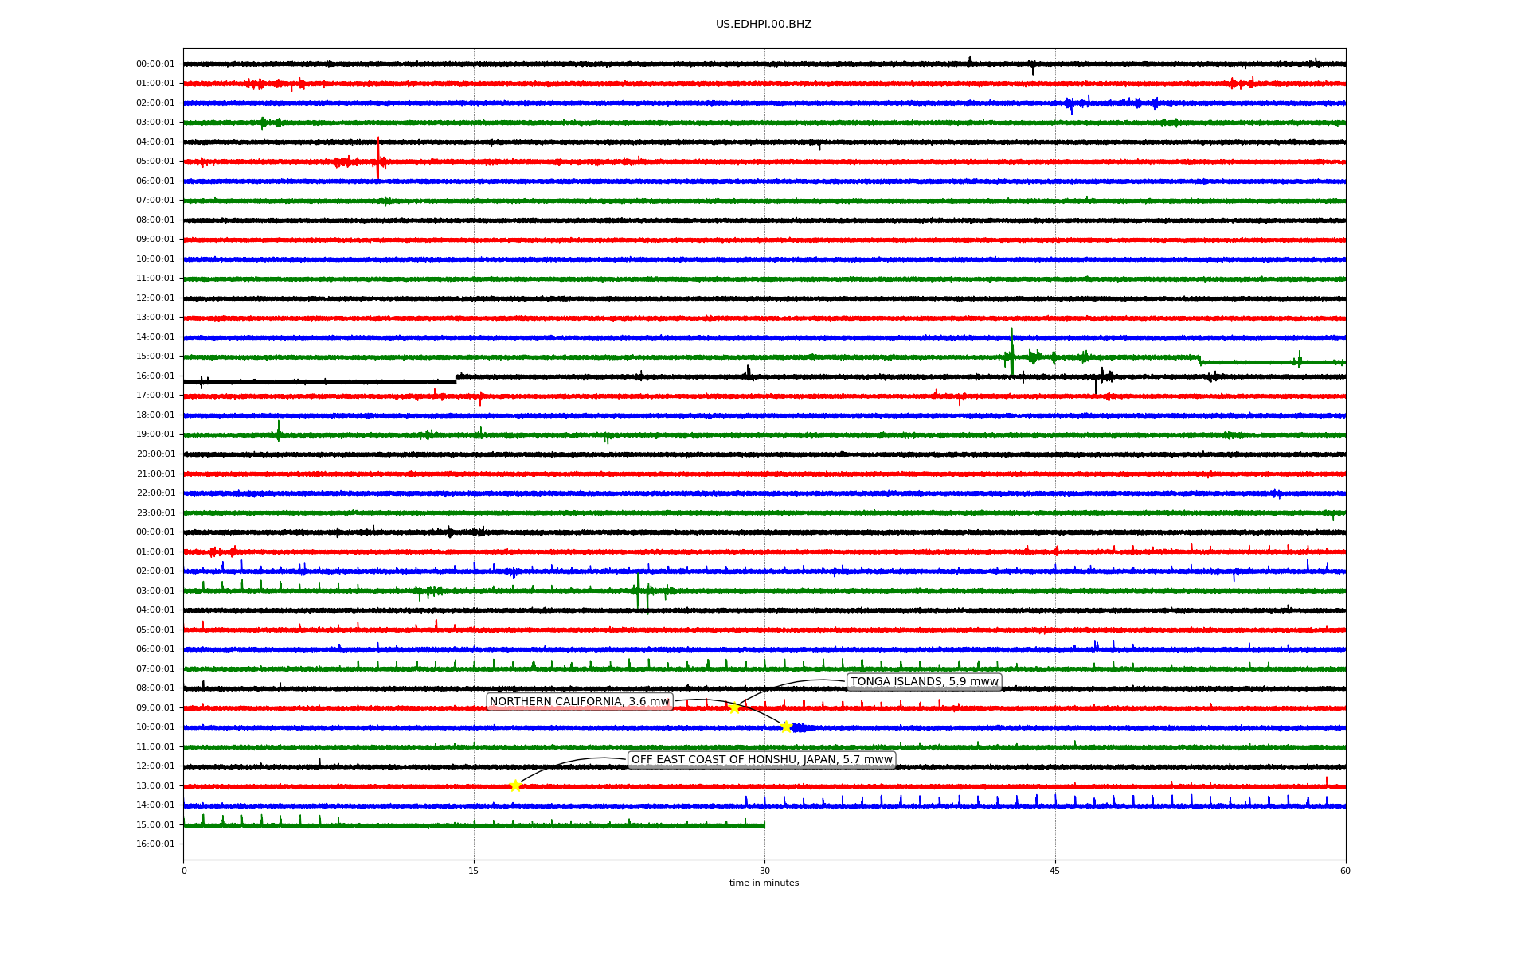Click the step offset in first 16:00:01 black trace
The width and height of the screenshot is (1529, 955).
(456, 379)
